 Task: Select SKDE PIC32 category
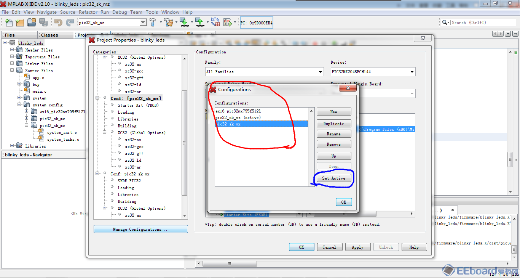129,181
